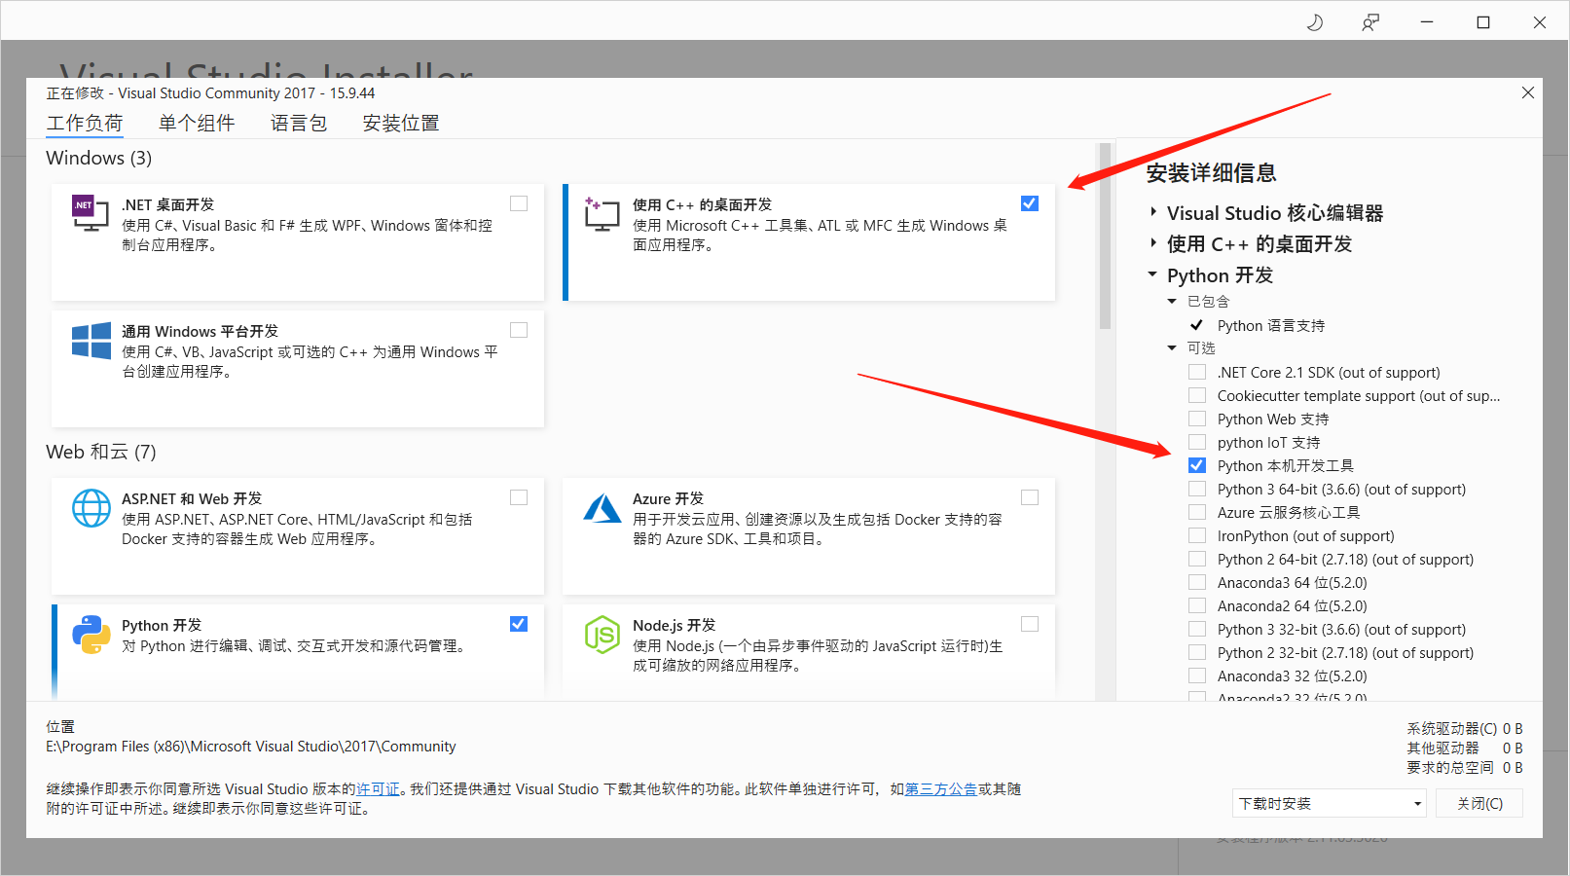Click the Universal Windows Platform logo icon

[91, 342]
